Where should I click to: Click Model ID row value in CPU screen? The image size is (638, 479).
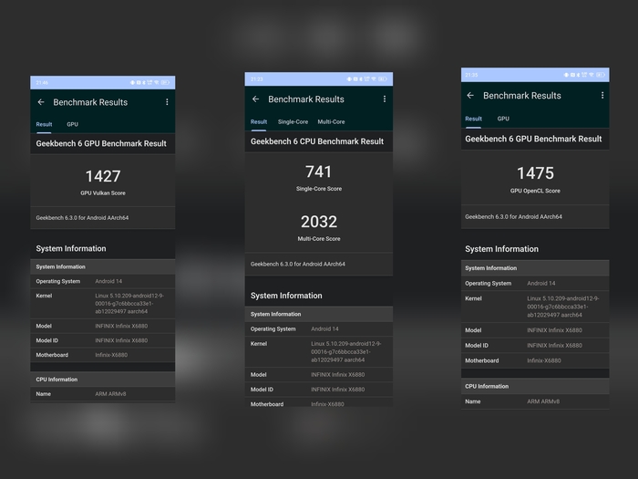pyautogui.click(x=338, y=390)
